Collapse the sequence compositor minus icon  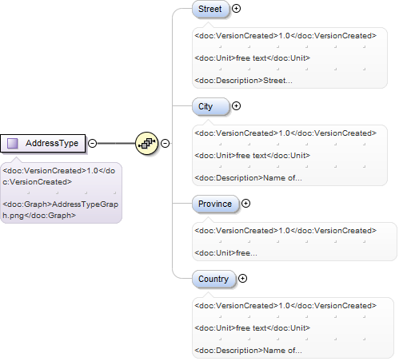click(x=166, y=143)
